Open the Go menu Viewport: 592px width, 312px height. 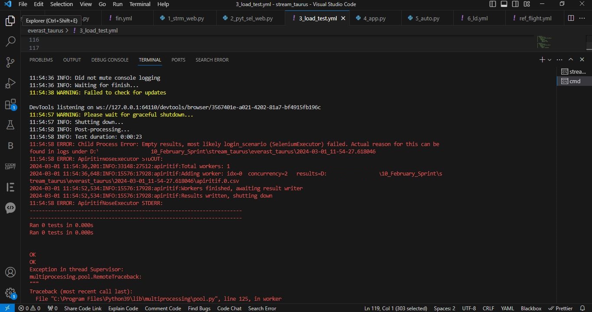pos(102,4)
